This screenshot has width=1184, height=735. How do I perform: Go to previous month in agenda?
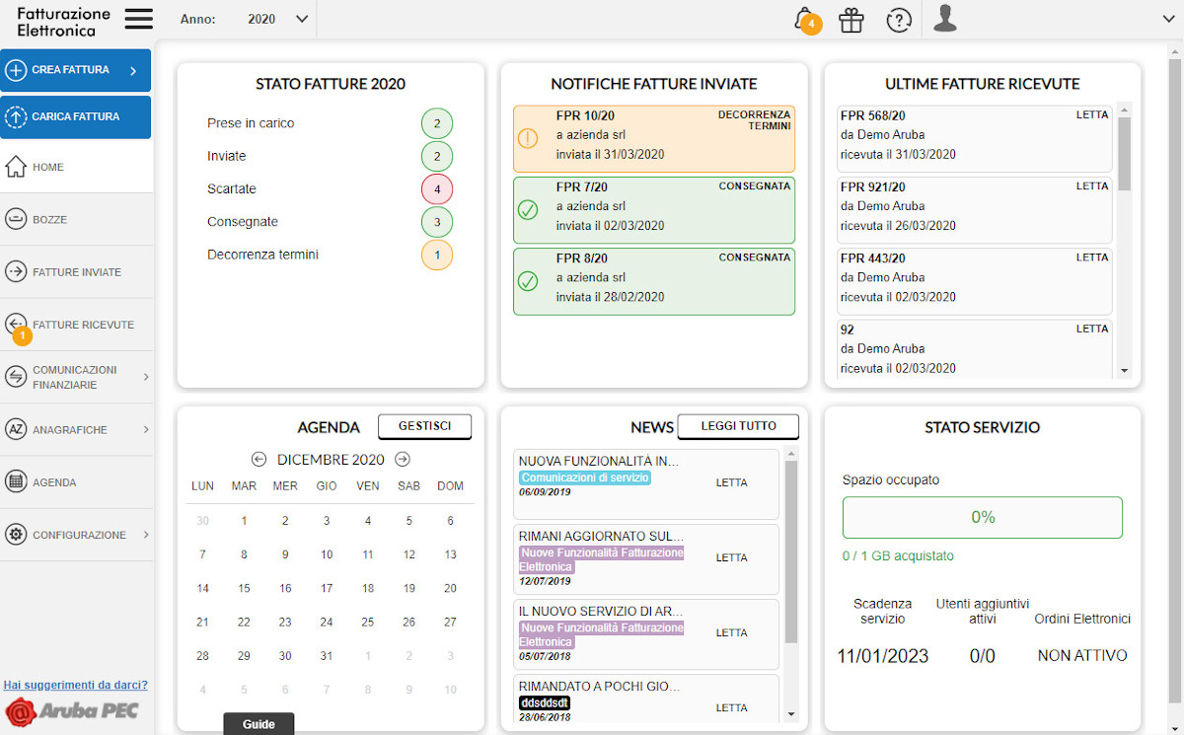(259, 459)
